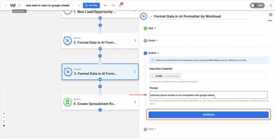Click the Continue button

click(208, 115)
